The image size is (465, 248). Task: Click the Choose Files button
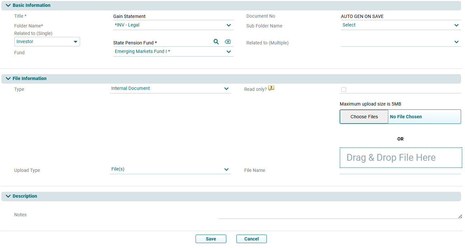click(x=364, y=117)
